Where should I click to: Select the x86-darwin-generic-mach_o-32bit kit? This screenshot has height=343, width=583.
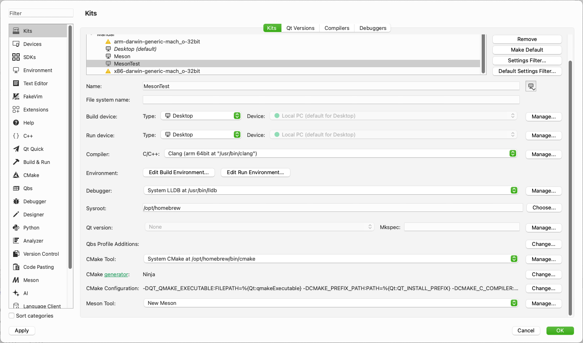click(x=157, y=71)
